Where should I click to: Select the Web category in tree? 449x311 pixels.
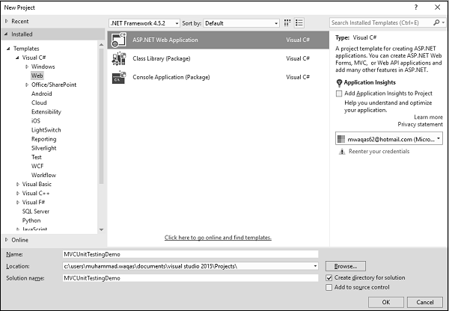coord(37,76)
